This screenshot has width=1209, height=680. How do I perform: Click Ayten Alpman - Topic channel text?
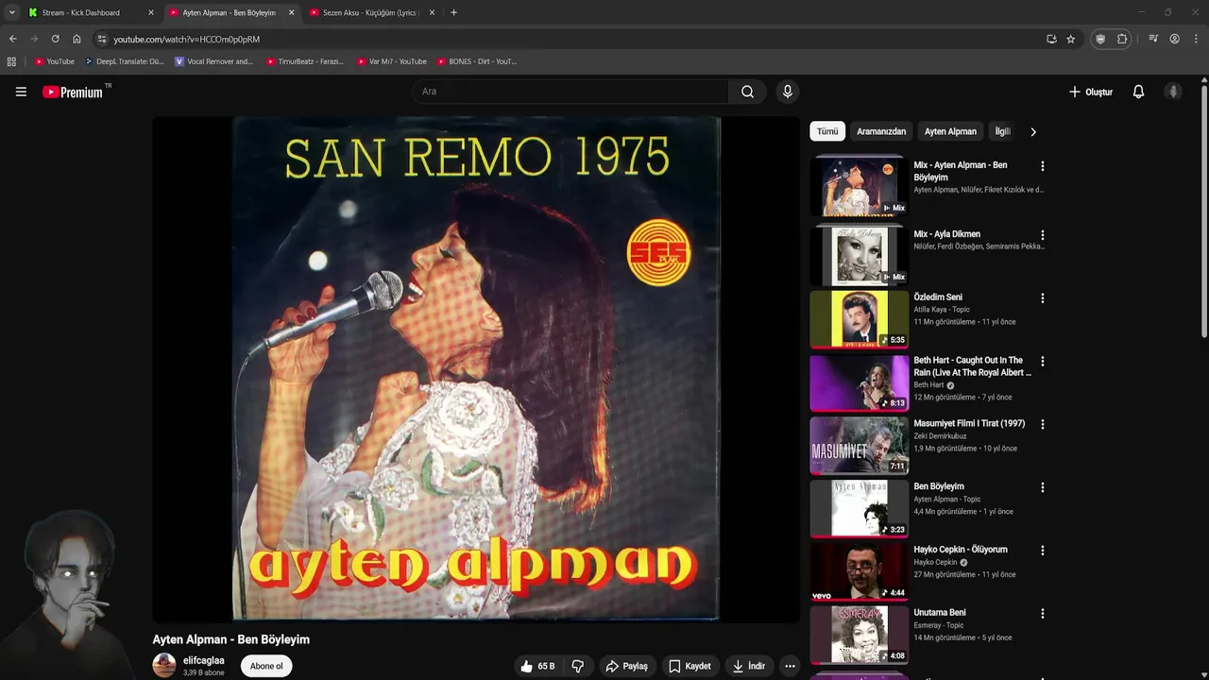[946, 499]
